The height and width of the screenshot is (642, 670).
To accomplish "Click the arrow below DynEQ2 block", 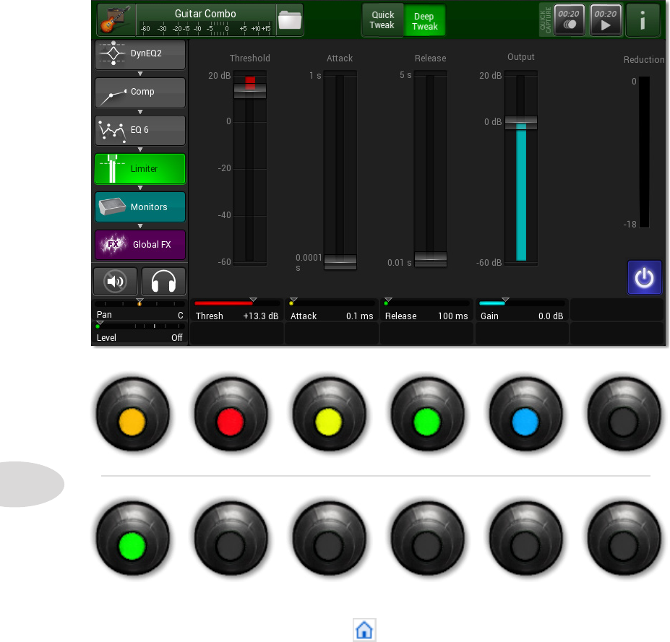I will tap(140, 74).
